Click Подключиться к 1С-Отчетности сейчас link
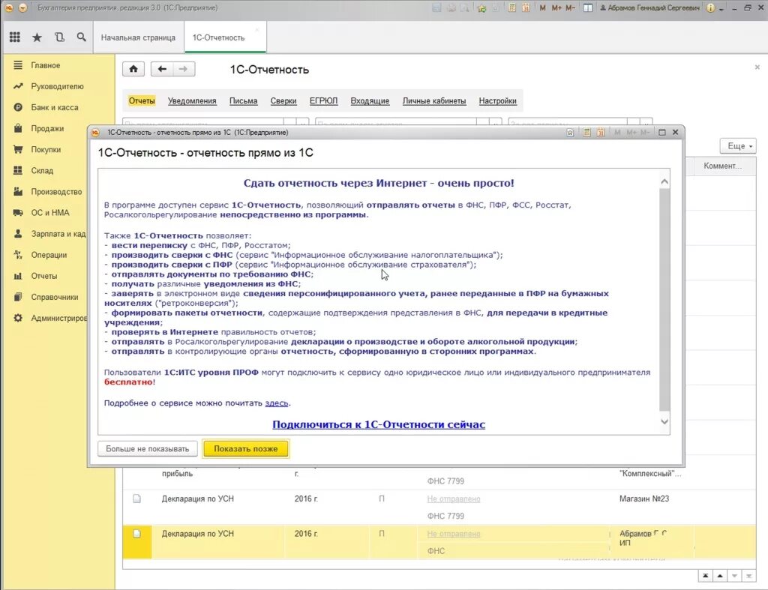Viewport: 768px width, 590px height. 379,424
